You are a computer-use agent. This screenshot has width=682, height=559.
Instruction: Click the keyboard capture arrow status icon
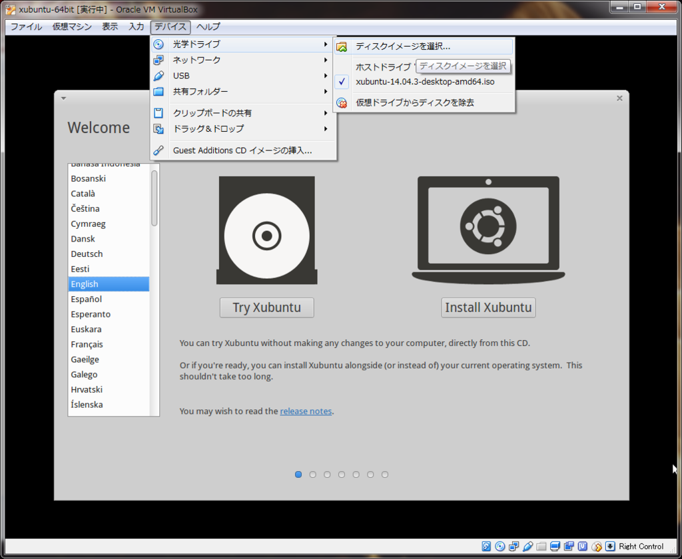pos(610,546)
